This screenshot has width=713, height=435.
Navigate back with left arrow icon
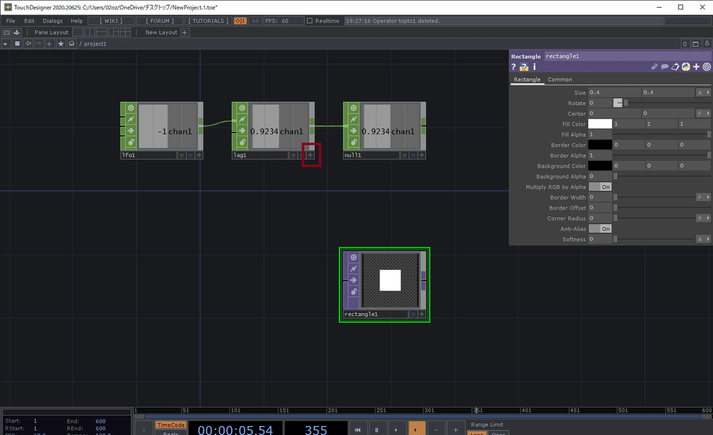(x=28, y=44)
